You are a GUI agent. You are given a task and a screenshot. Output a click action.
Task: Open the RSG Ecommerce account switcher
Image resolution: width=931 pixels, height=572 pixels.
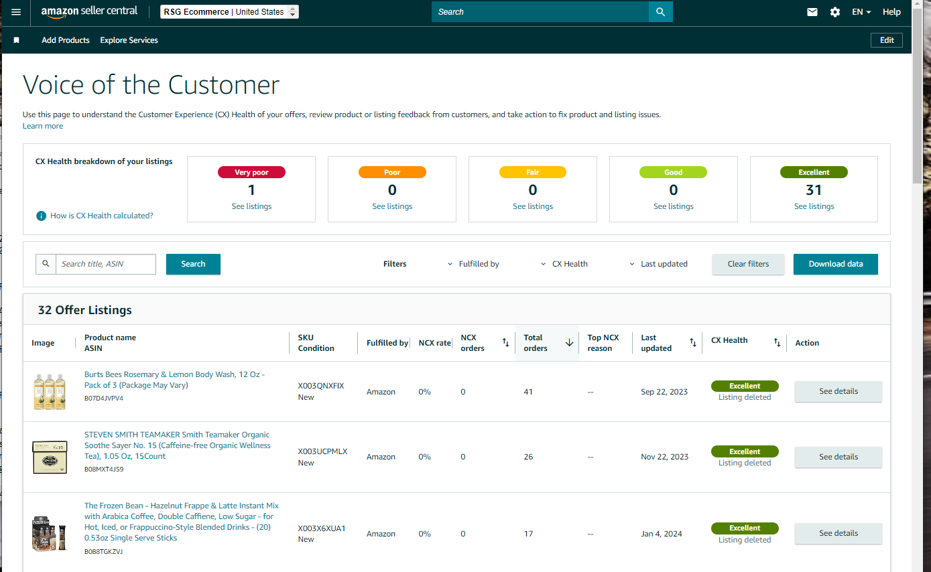(x=230, y=12)
